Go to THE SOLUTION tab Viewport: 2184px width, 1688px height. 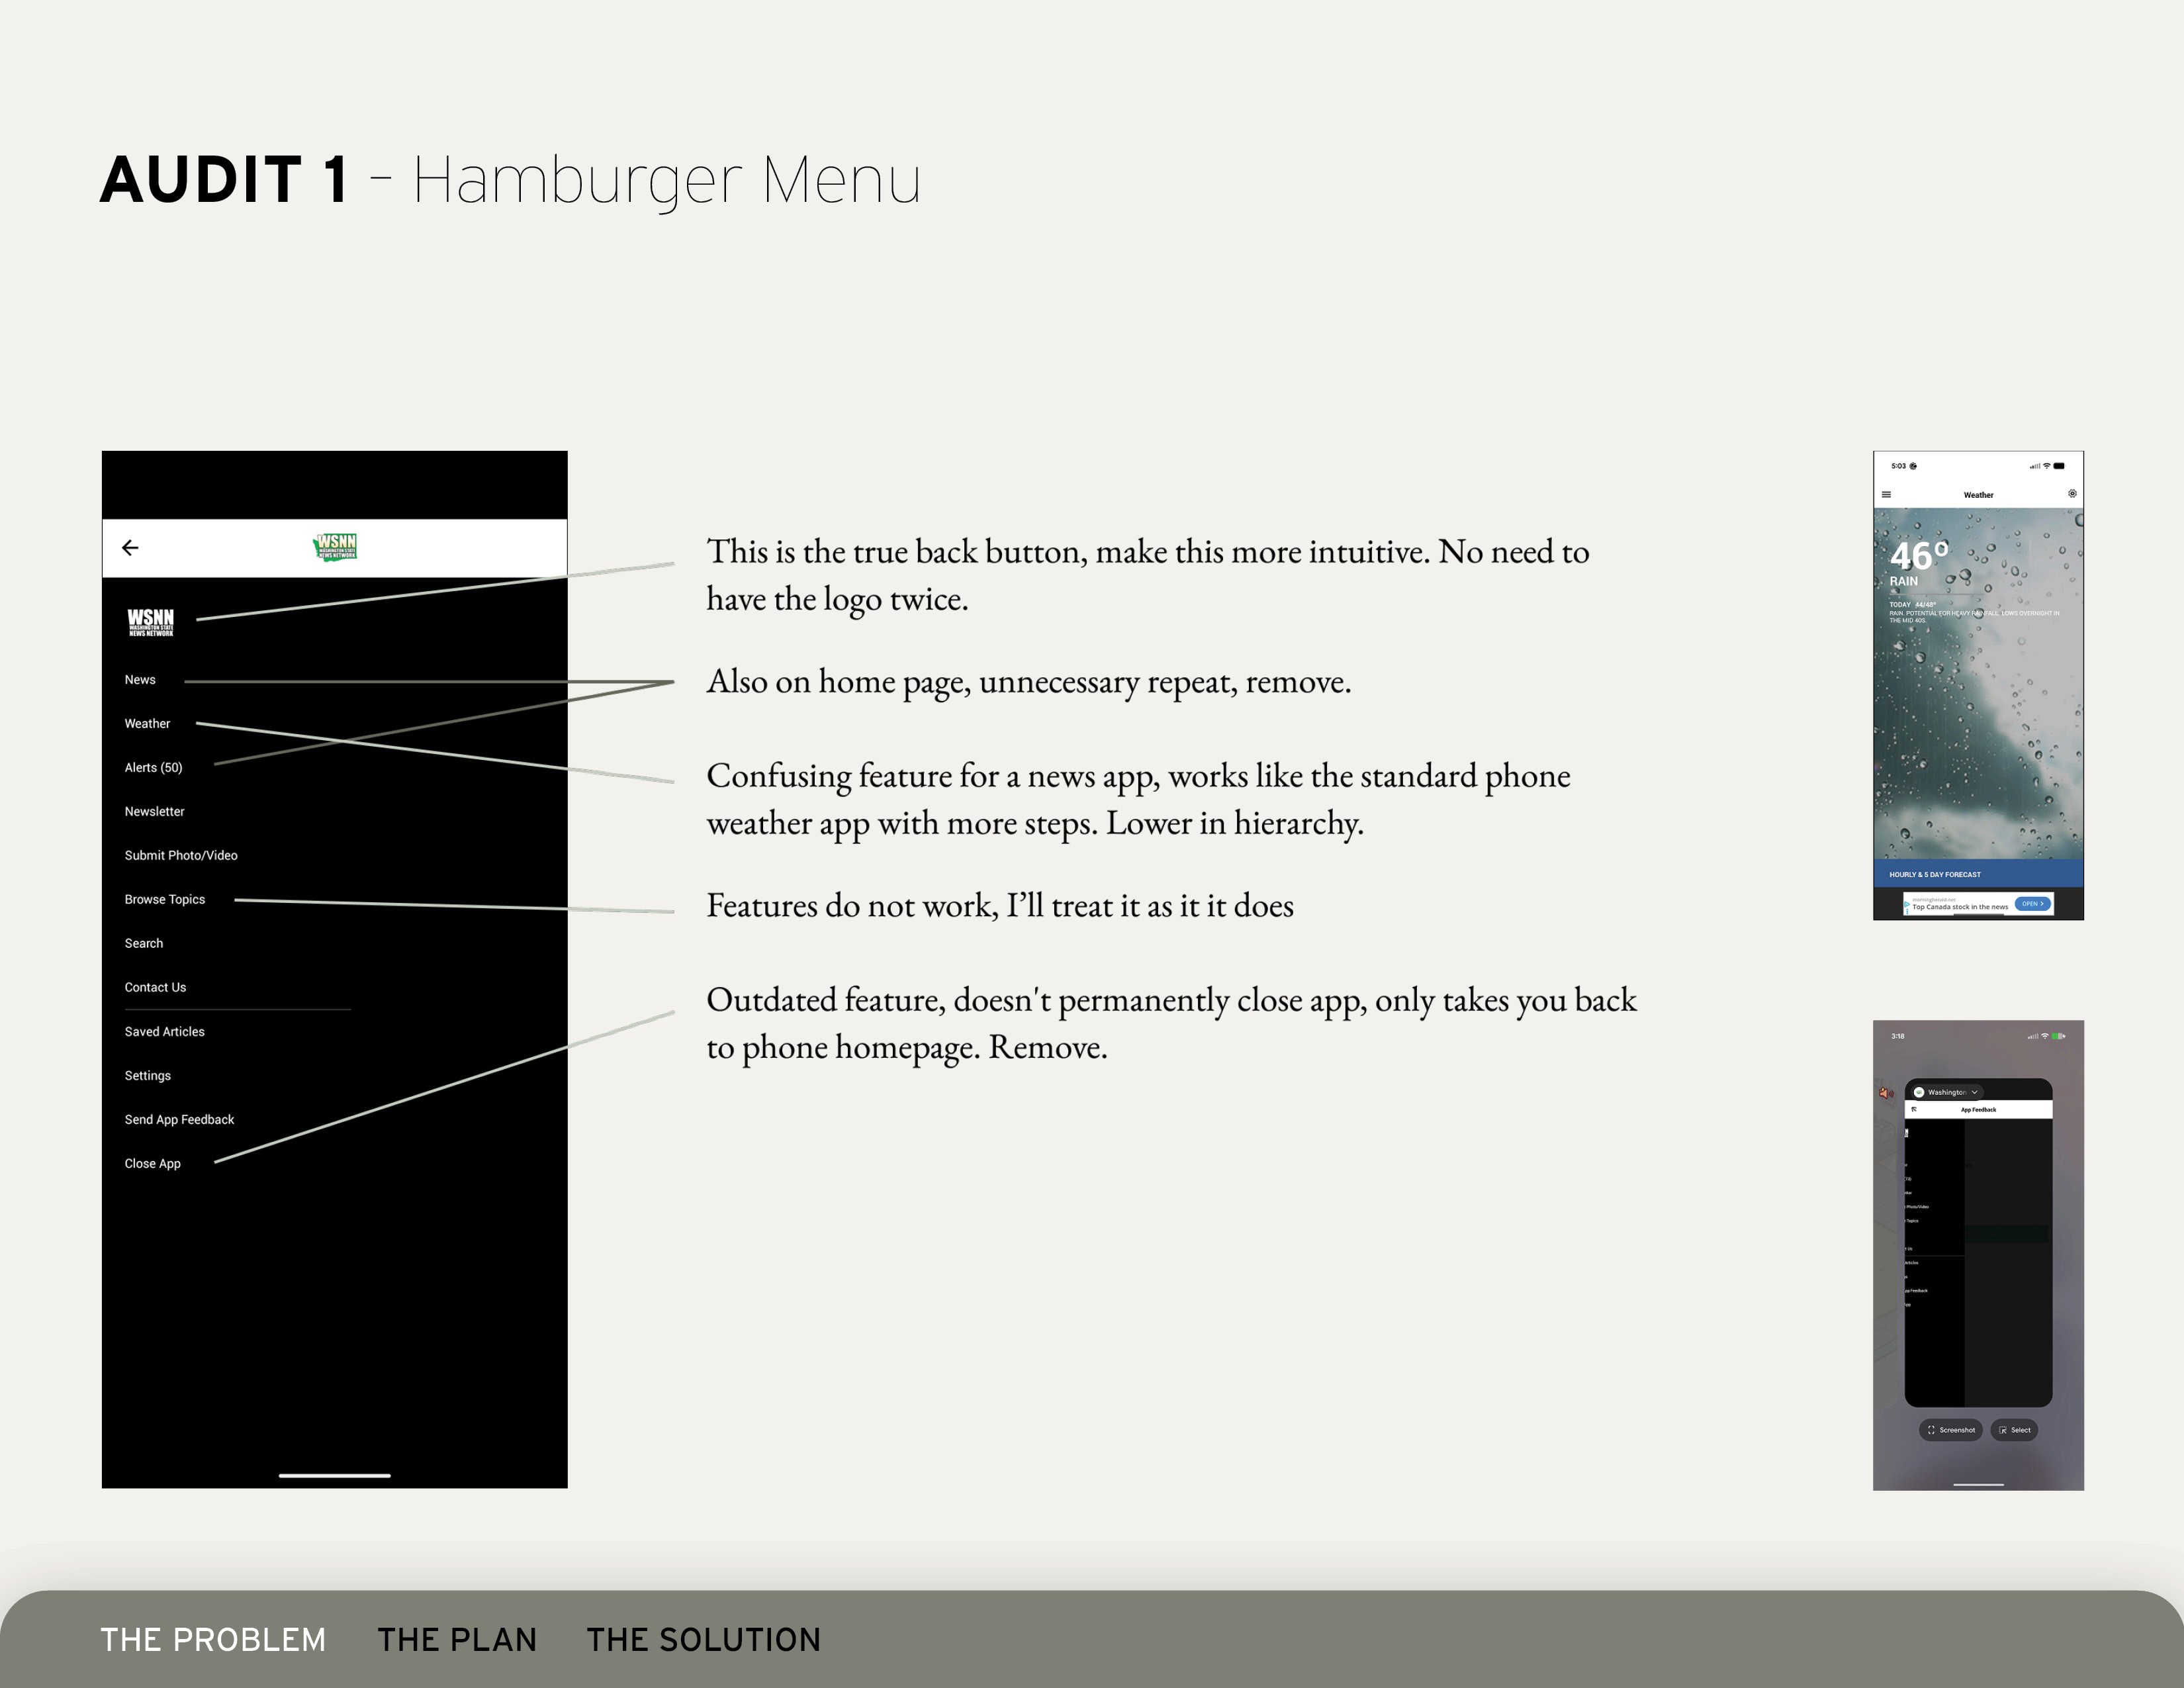(703, 1640)
